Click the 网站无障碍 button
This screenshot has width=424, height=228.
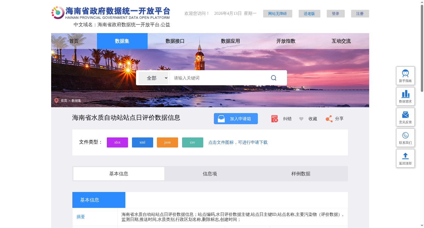(277, 14)
